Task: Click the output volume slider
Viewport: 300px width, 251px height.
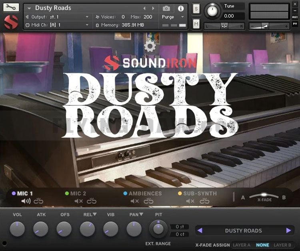Action: (269, 26)
